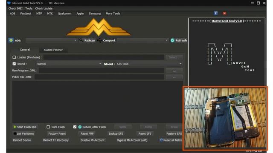Uncheck Reboot After Flash checkbox

pyautogui.click(x=75, y=127)
